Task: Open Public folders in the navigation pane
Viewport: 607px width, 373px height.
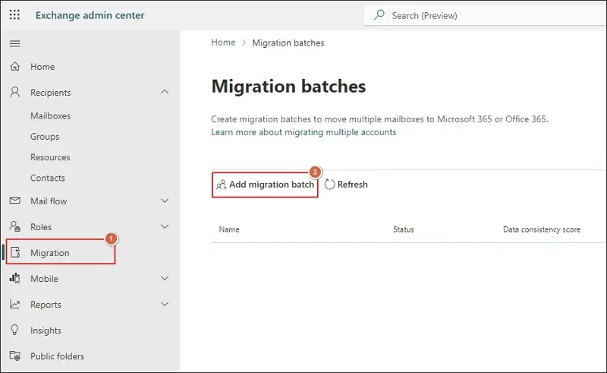Action: coord(58,356)
